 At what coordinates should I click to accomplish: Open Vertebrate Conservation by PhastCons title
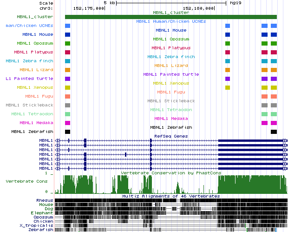pyautogui.click(x=170, y=173)
